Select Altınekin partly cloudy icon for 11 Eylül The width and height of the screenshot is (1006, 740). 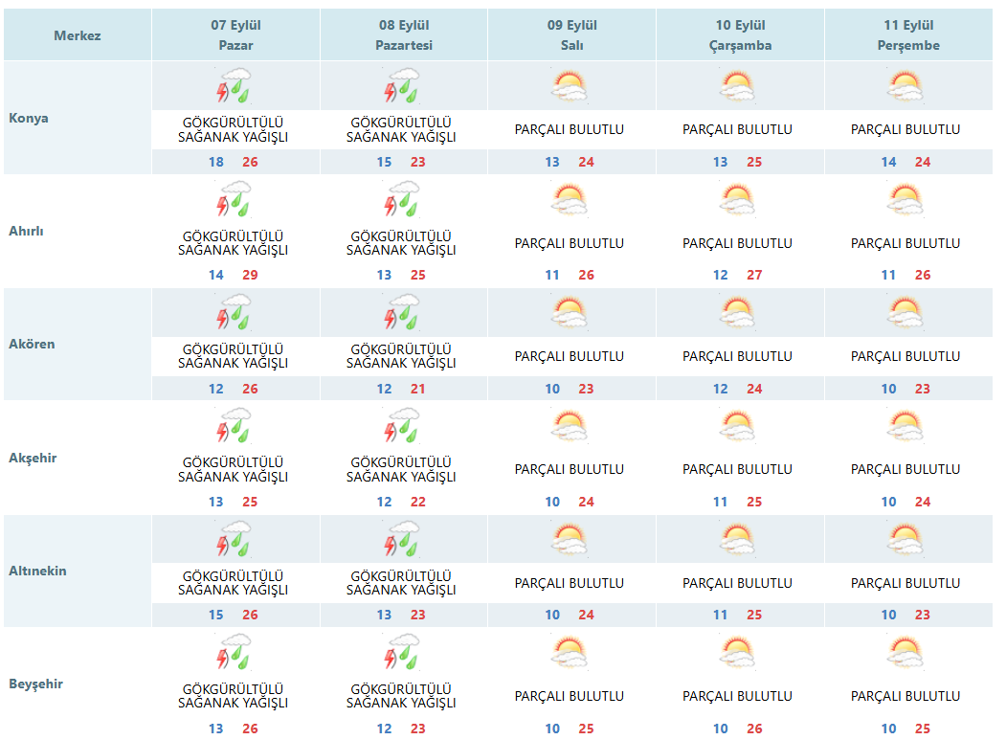coord(905,540)
